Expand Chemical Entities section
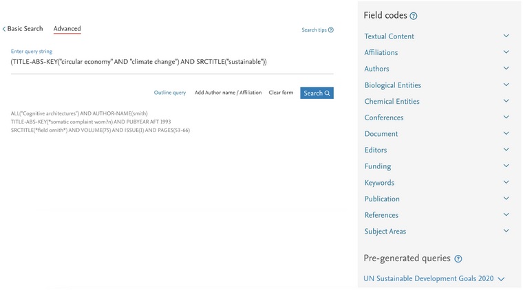Viewport: 523px width, 290px height. click(x=506, y=101)
